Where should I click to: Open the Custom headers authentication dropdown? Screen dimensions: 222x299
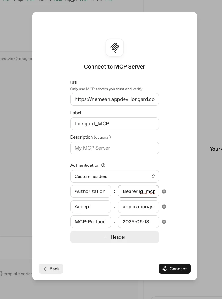tap(115, 176)
